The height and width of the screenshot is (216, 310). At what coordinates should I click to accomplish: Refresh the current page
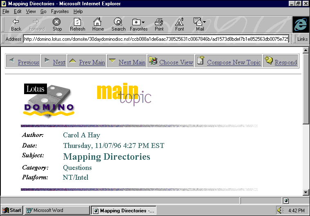pos(77,24)
